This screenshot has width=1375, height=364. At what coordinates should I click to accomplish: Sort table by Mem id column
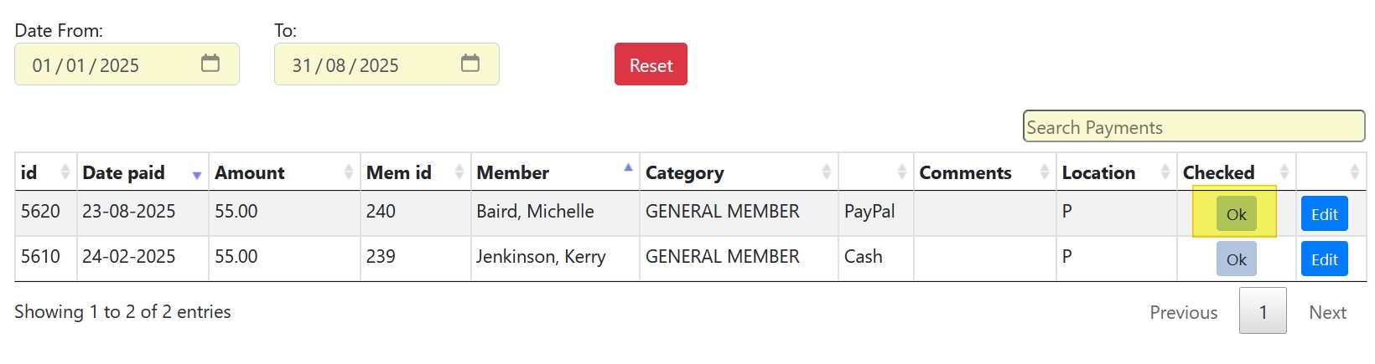pos(415,172)
